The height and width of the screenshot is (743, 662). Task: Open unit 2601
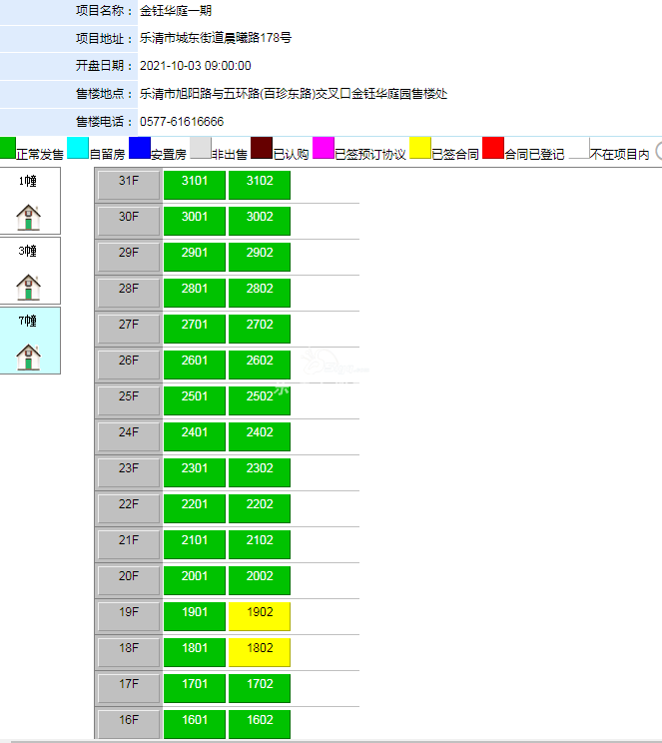[x=195, y=365]
